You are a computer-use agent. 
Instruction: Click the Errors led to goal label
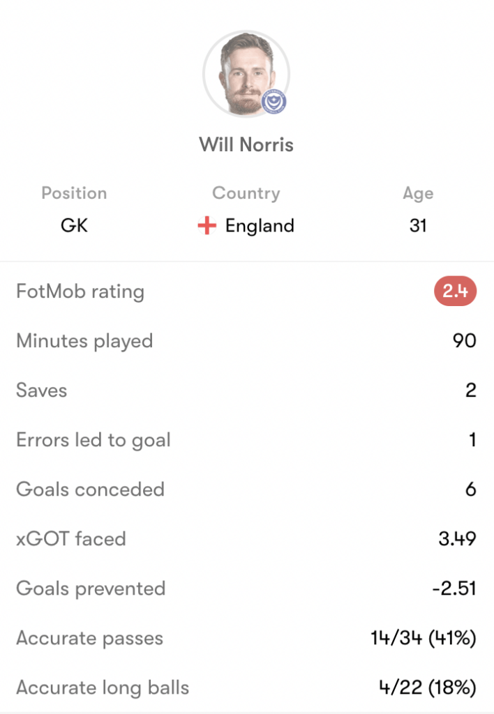[x=93, y=441]
